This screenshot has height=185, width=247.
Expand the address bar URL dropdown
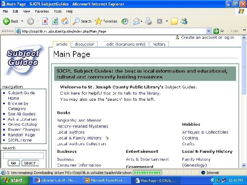point(209,31)
